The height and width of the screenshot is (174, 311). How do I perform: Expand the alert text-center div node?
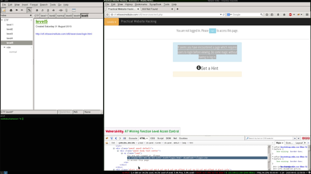[114, 170]
